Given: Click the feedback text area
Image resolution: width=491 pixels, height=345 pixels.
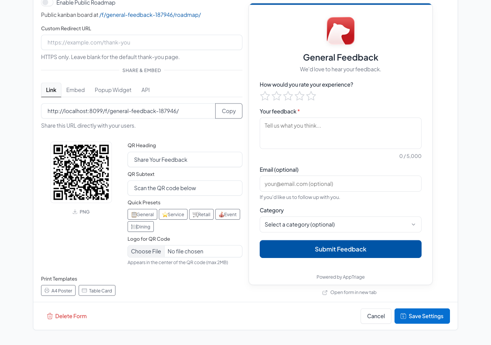Looking at the screenshot, I should tap(340, 133).
